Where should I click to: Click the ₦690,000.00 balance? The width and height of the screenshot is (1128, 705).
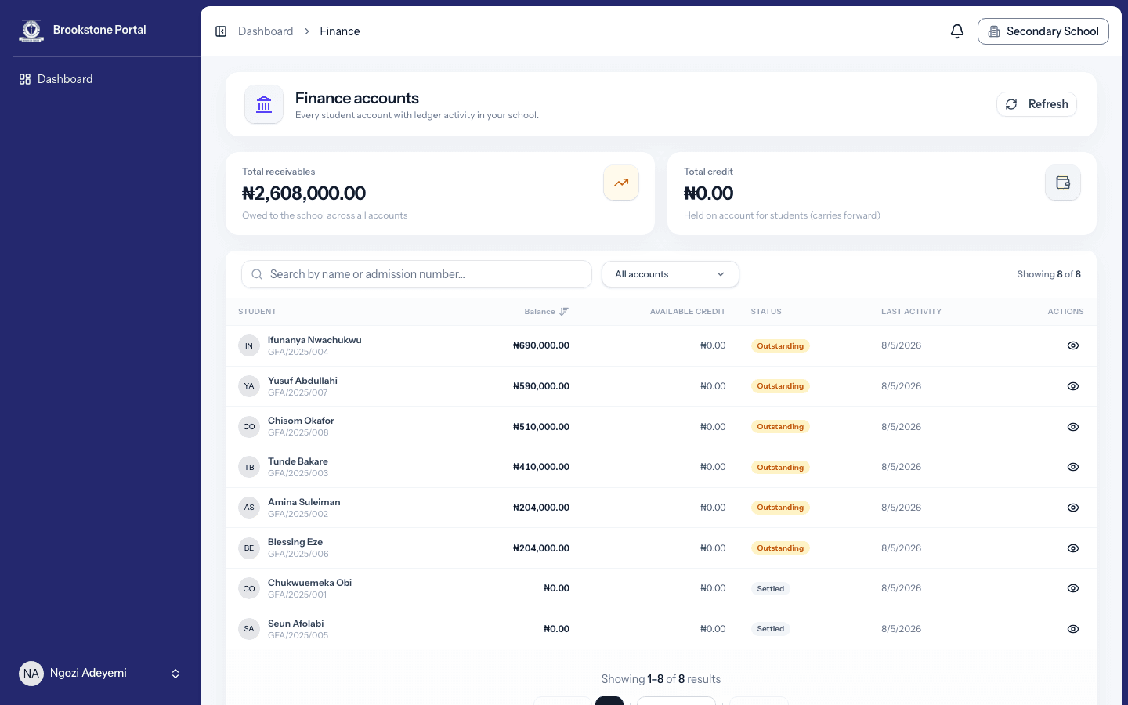tap(541, 345)
